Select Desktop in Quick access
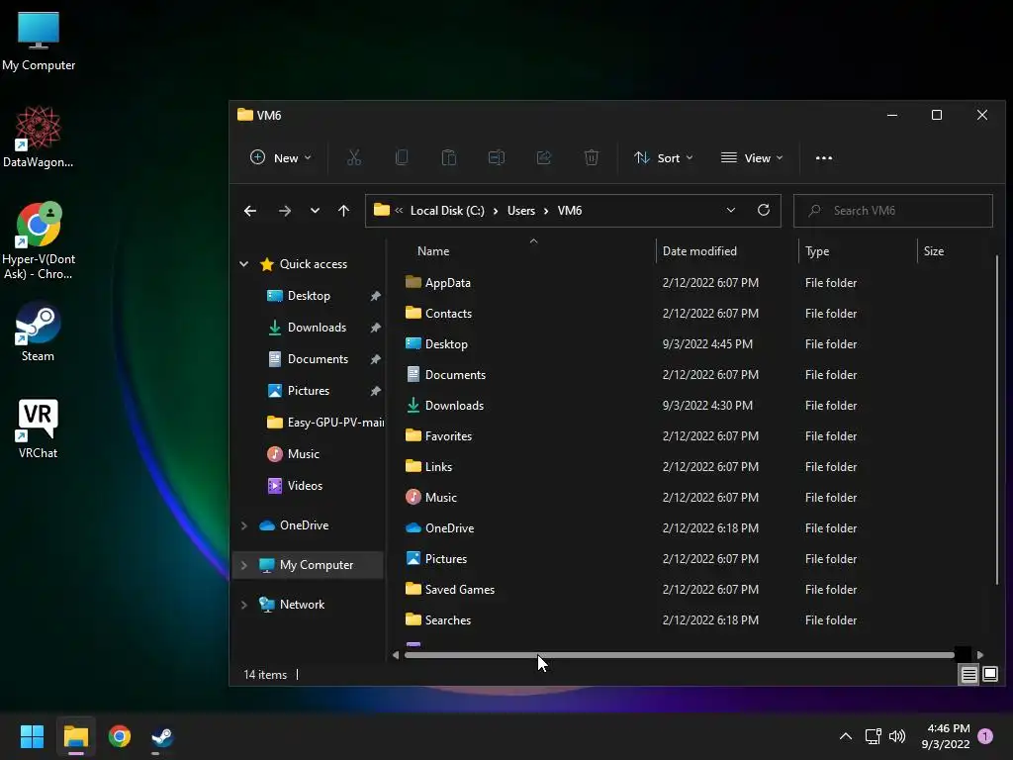 (x=309, y=295)
